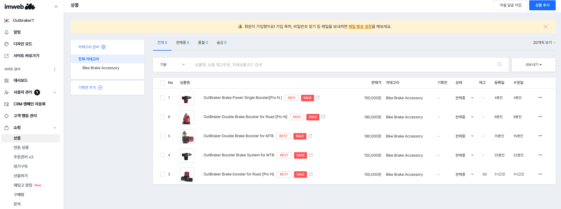This screenshot has height=209, width=561.
Task: Click the plus icon beside 기획전 추가
Action: 100,87
